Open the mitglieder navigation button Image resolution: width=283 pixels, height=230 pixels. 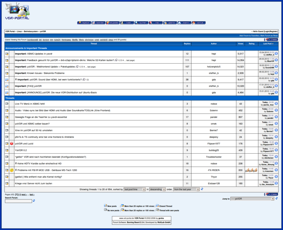pyautogui.click(x=113, y=23)
